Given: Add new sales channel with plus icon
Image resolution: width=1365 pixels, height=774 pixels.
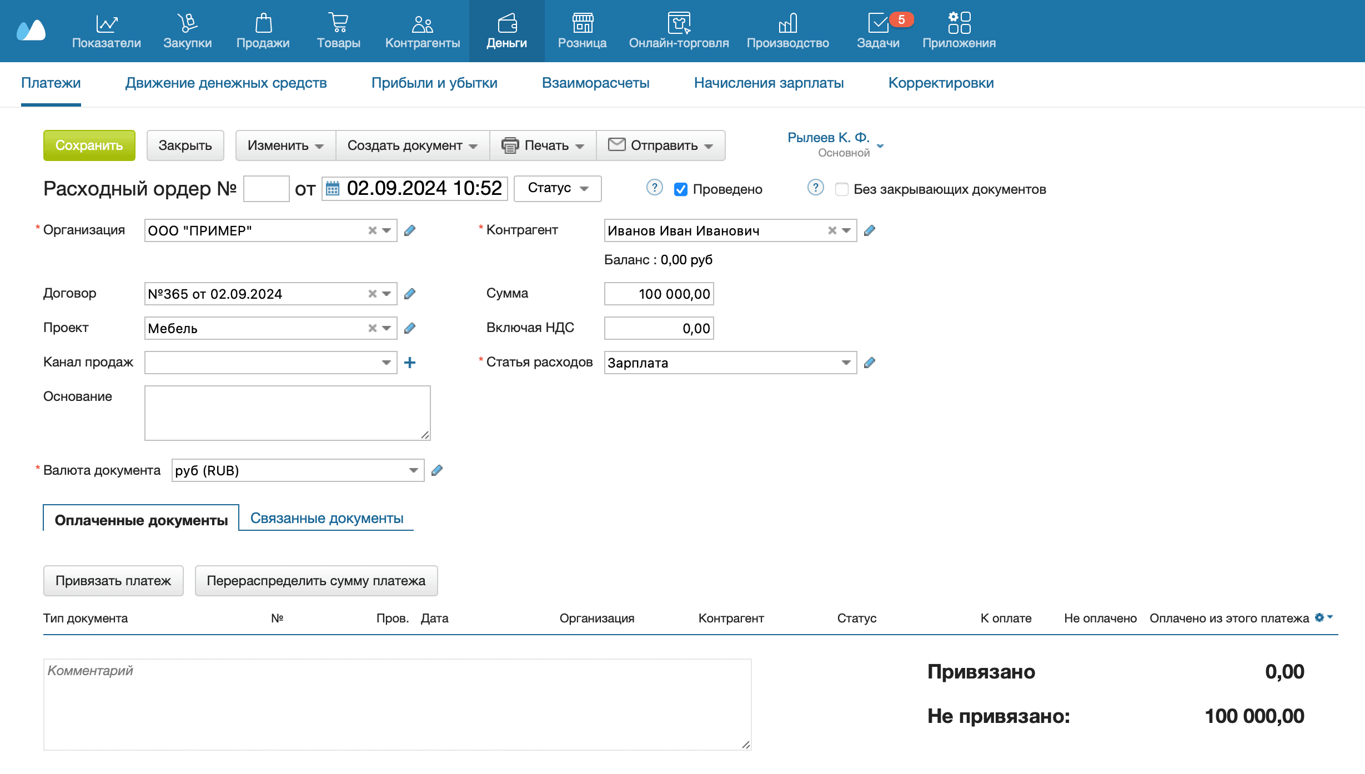Looking at the screenshot, I should (x=410, y=363).
